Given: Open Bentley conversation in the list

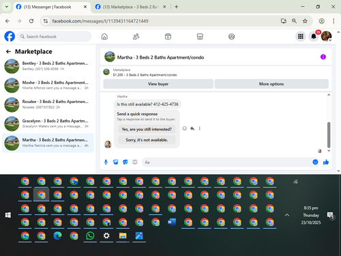Looking at the screenshot, I should click(48, 66).
